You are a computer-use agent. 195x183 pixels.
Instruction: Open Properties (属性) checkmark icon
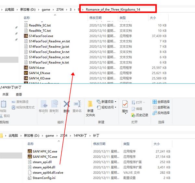[125, 105]
